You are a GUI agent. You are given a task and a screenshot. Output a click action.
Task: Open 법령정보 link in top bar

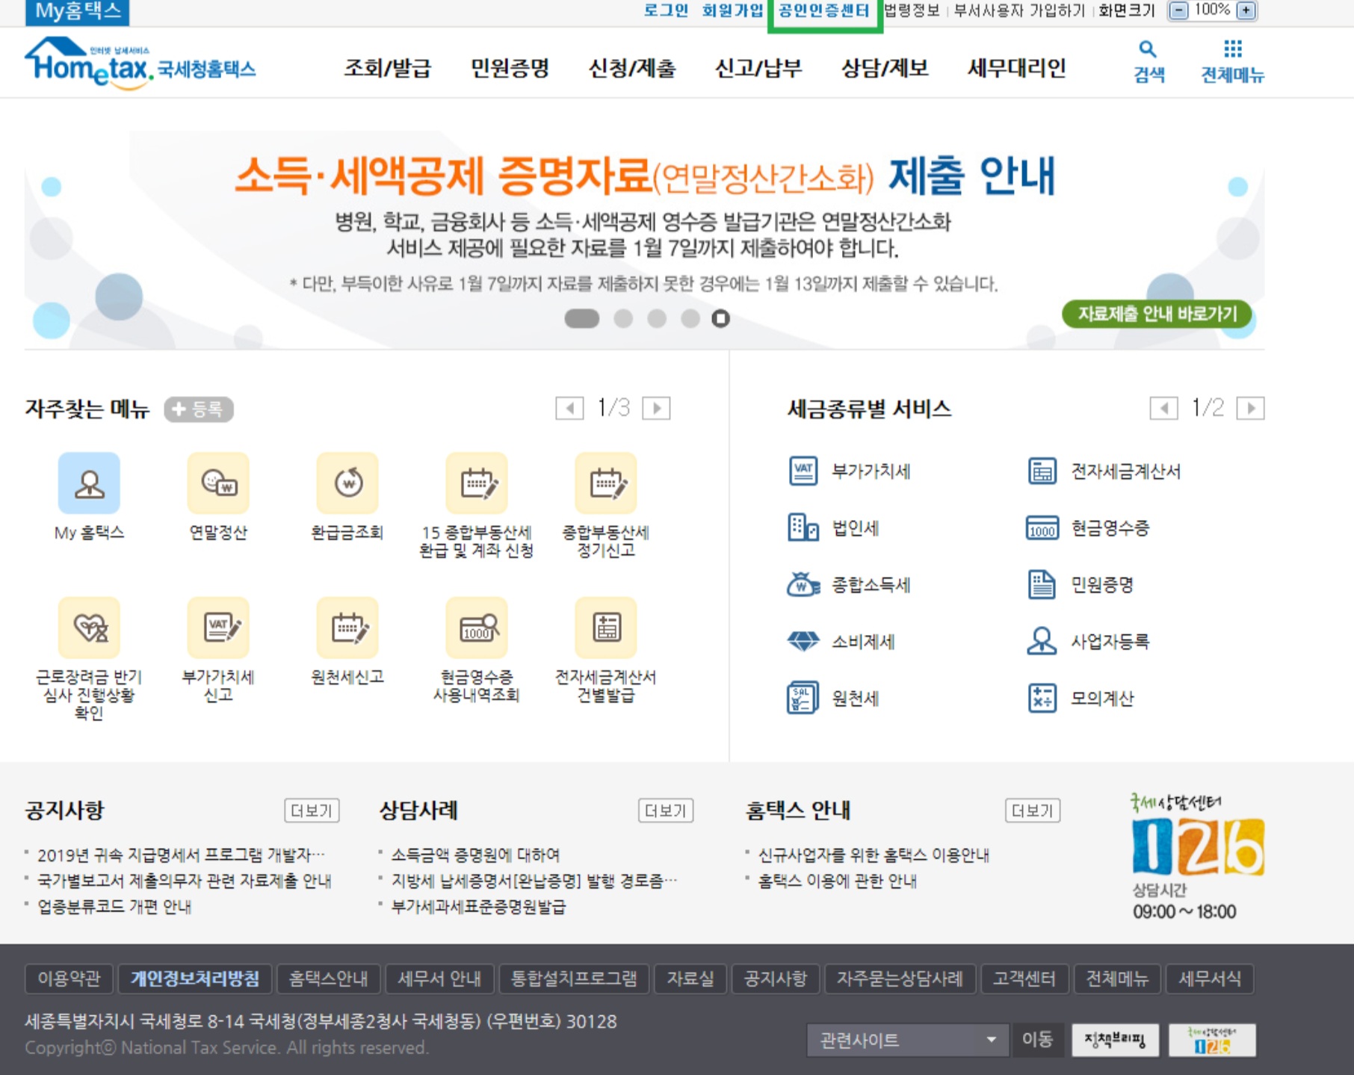click(912, 10)
